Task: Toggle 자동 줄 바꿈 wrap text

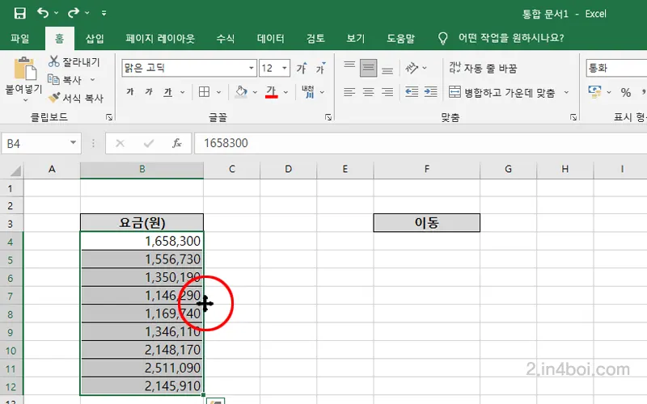Action: [483, 68]
